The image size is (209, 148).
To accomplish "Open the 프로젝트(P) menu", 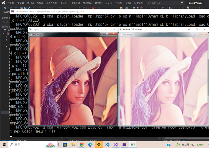I will click(52, 3).
